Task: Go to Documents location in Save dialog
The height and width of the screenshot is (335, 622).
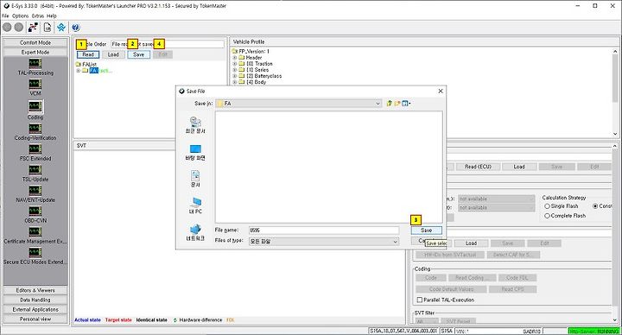Action: point(195,179)
